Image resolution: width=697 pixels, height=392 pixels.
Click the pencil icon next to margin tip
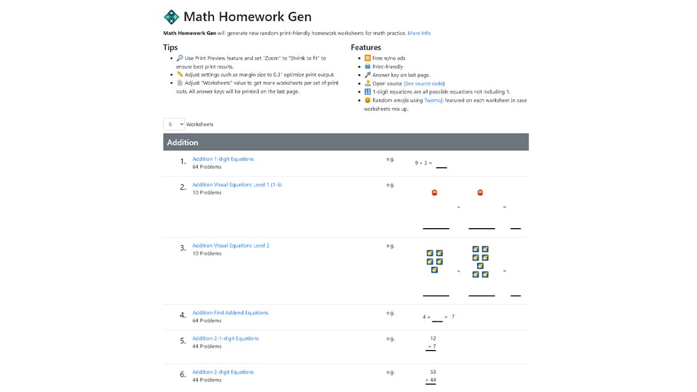coord(180,74)
